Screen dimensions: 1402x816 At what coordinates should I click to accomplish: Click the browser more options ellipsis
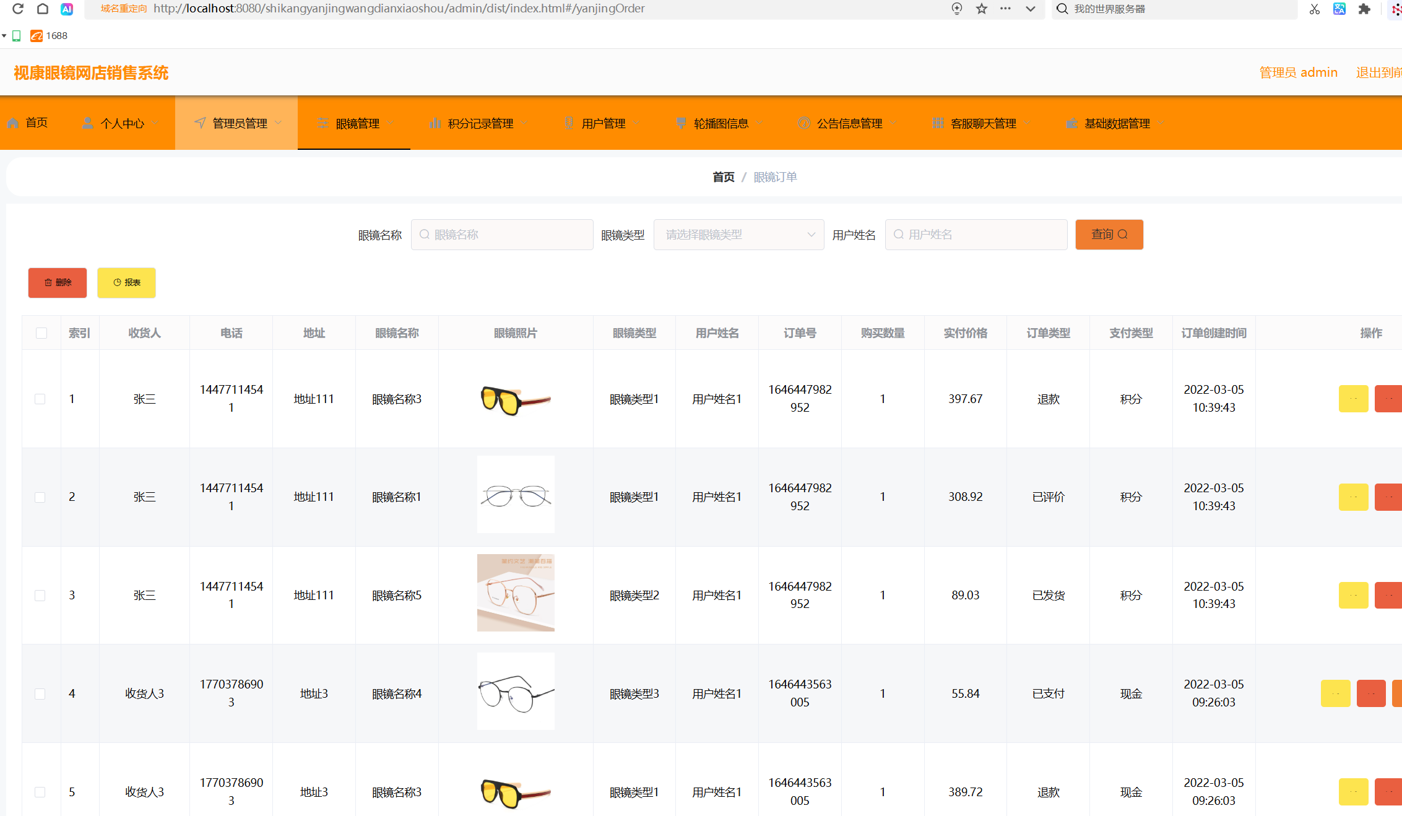[x=1005, y=9]
